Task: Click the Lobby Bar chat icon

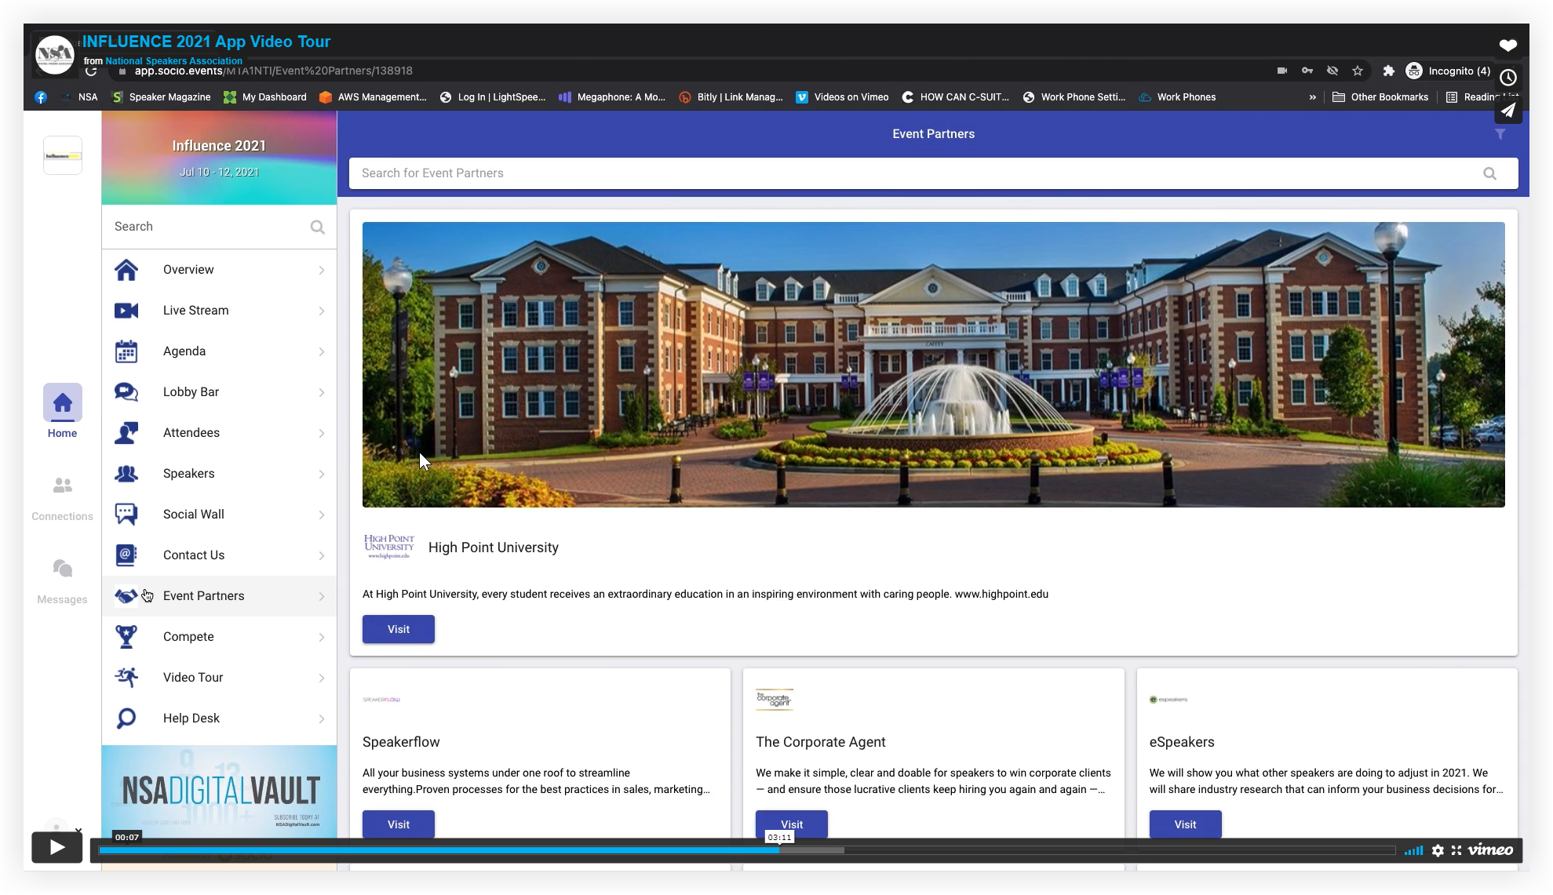Action: coord(126,392)
